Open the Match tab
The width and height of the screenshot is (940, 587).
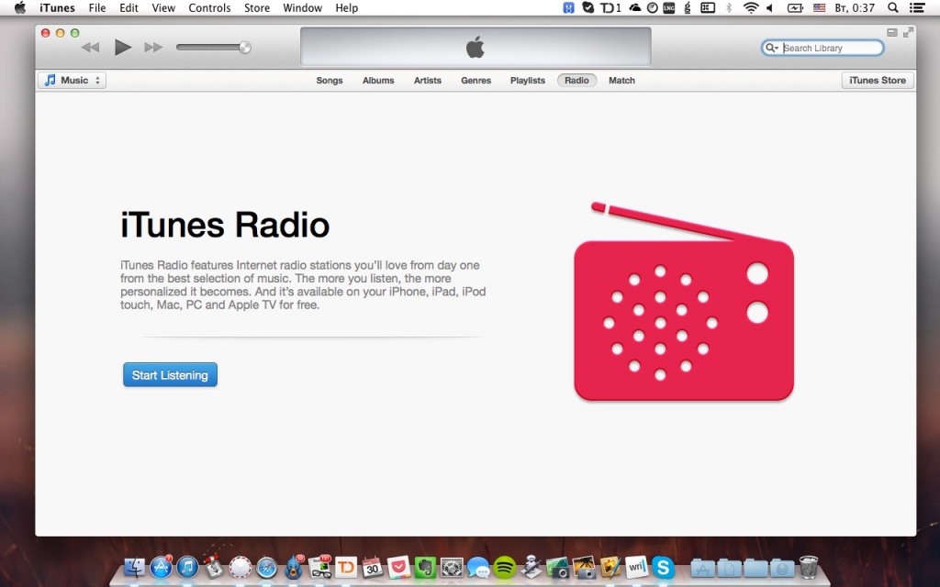point(621,81)
